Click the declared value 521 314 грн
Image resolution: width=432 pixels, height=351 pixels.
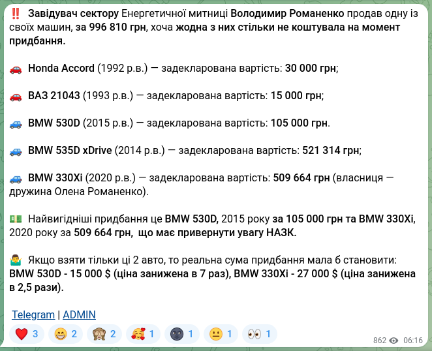coord(331,151)
